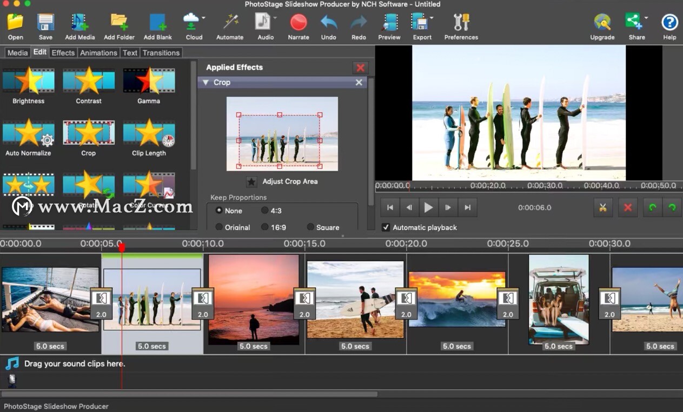Click the top-middle crop handle
The image size is (683, 412).
click(280, 115)
